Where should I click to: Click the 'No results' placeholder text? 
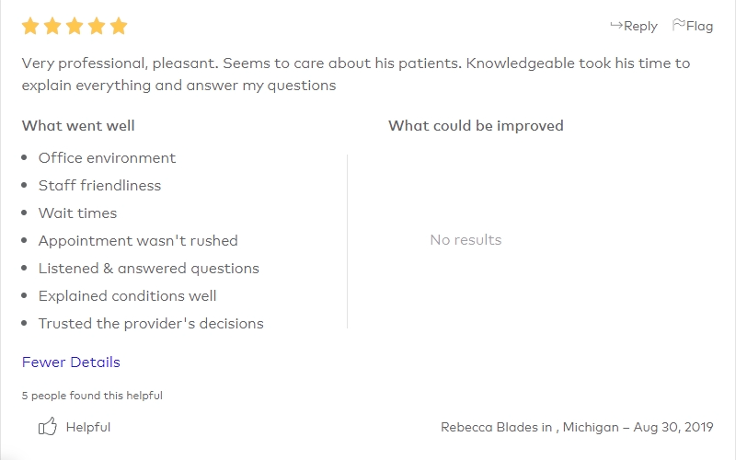pos(466,240)
